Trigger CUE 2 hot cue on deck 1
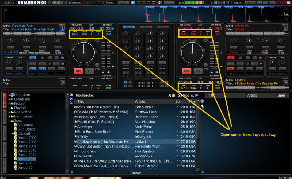This screenshot has height=179, width=292. (42, 69)
